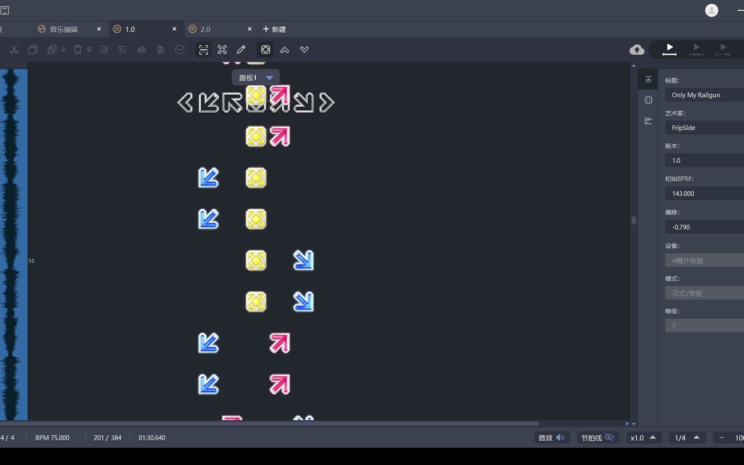Screen dimensions: 744x465
Task: Switch to the 1.0 chart tab
Action: coord(130,29)
